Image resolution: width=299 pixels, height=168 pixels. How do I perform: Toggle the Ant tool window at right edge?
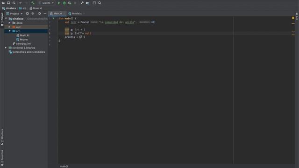coord(297,17)
